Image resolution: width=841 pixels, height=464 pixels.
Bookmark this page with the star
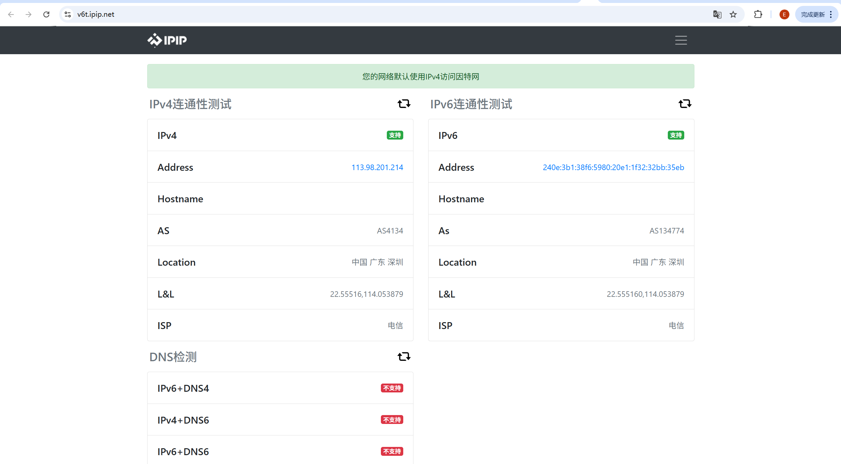click(733, 14)
